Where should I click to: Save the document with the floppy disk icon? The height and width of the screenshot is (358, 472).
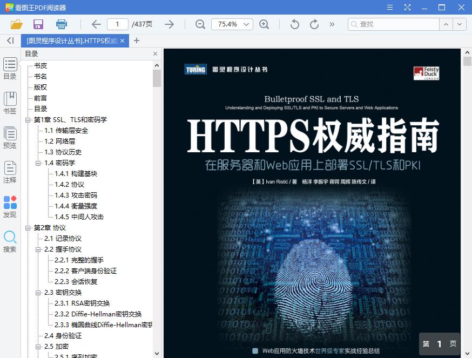(x=38, y=24)
